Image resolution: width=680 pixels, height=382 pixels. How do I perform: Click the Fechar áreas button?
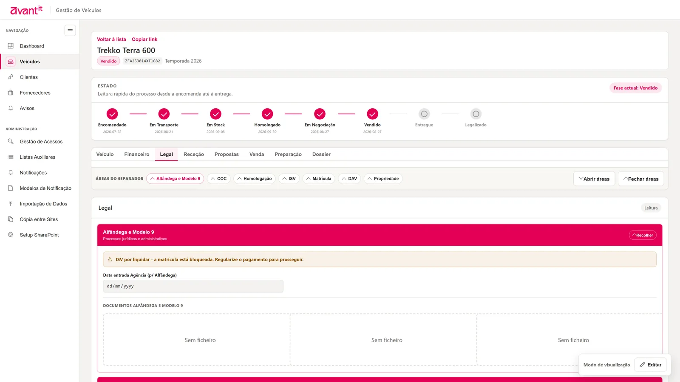click(641, 179)
